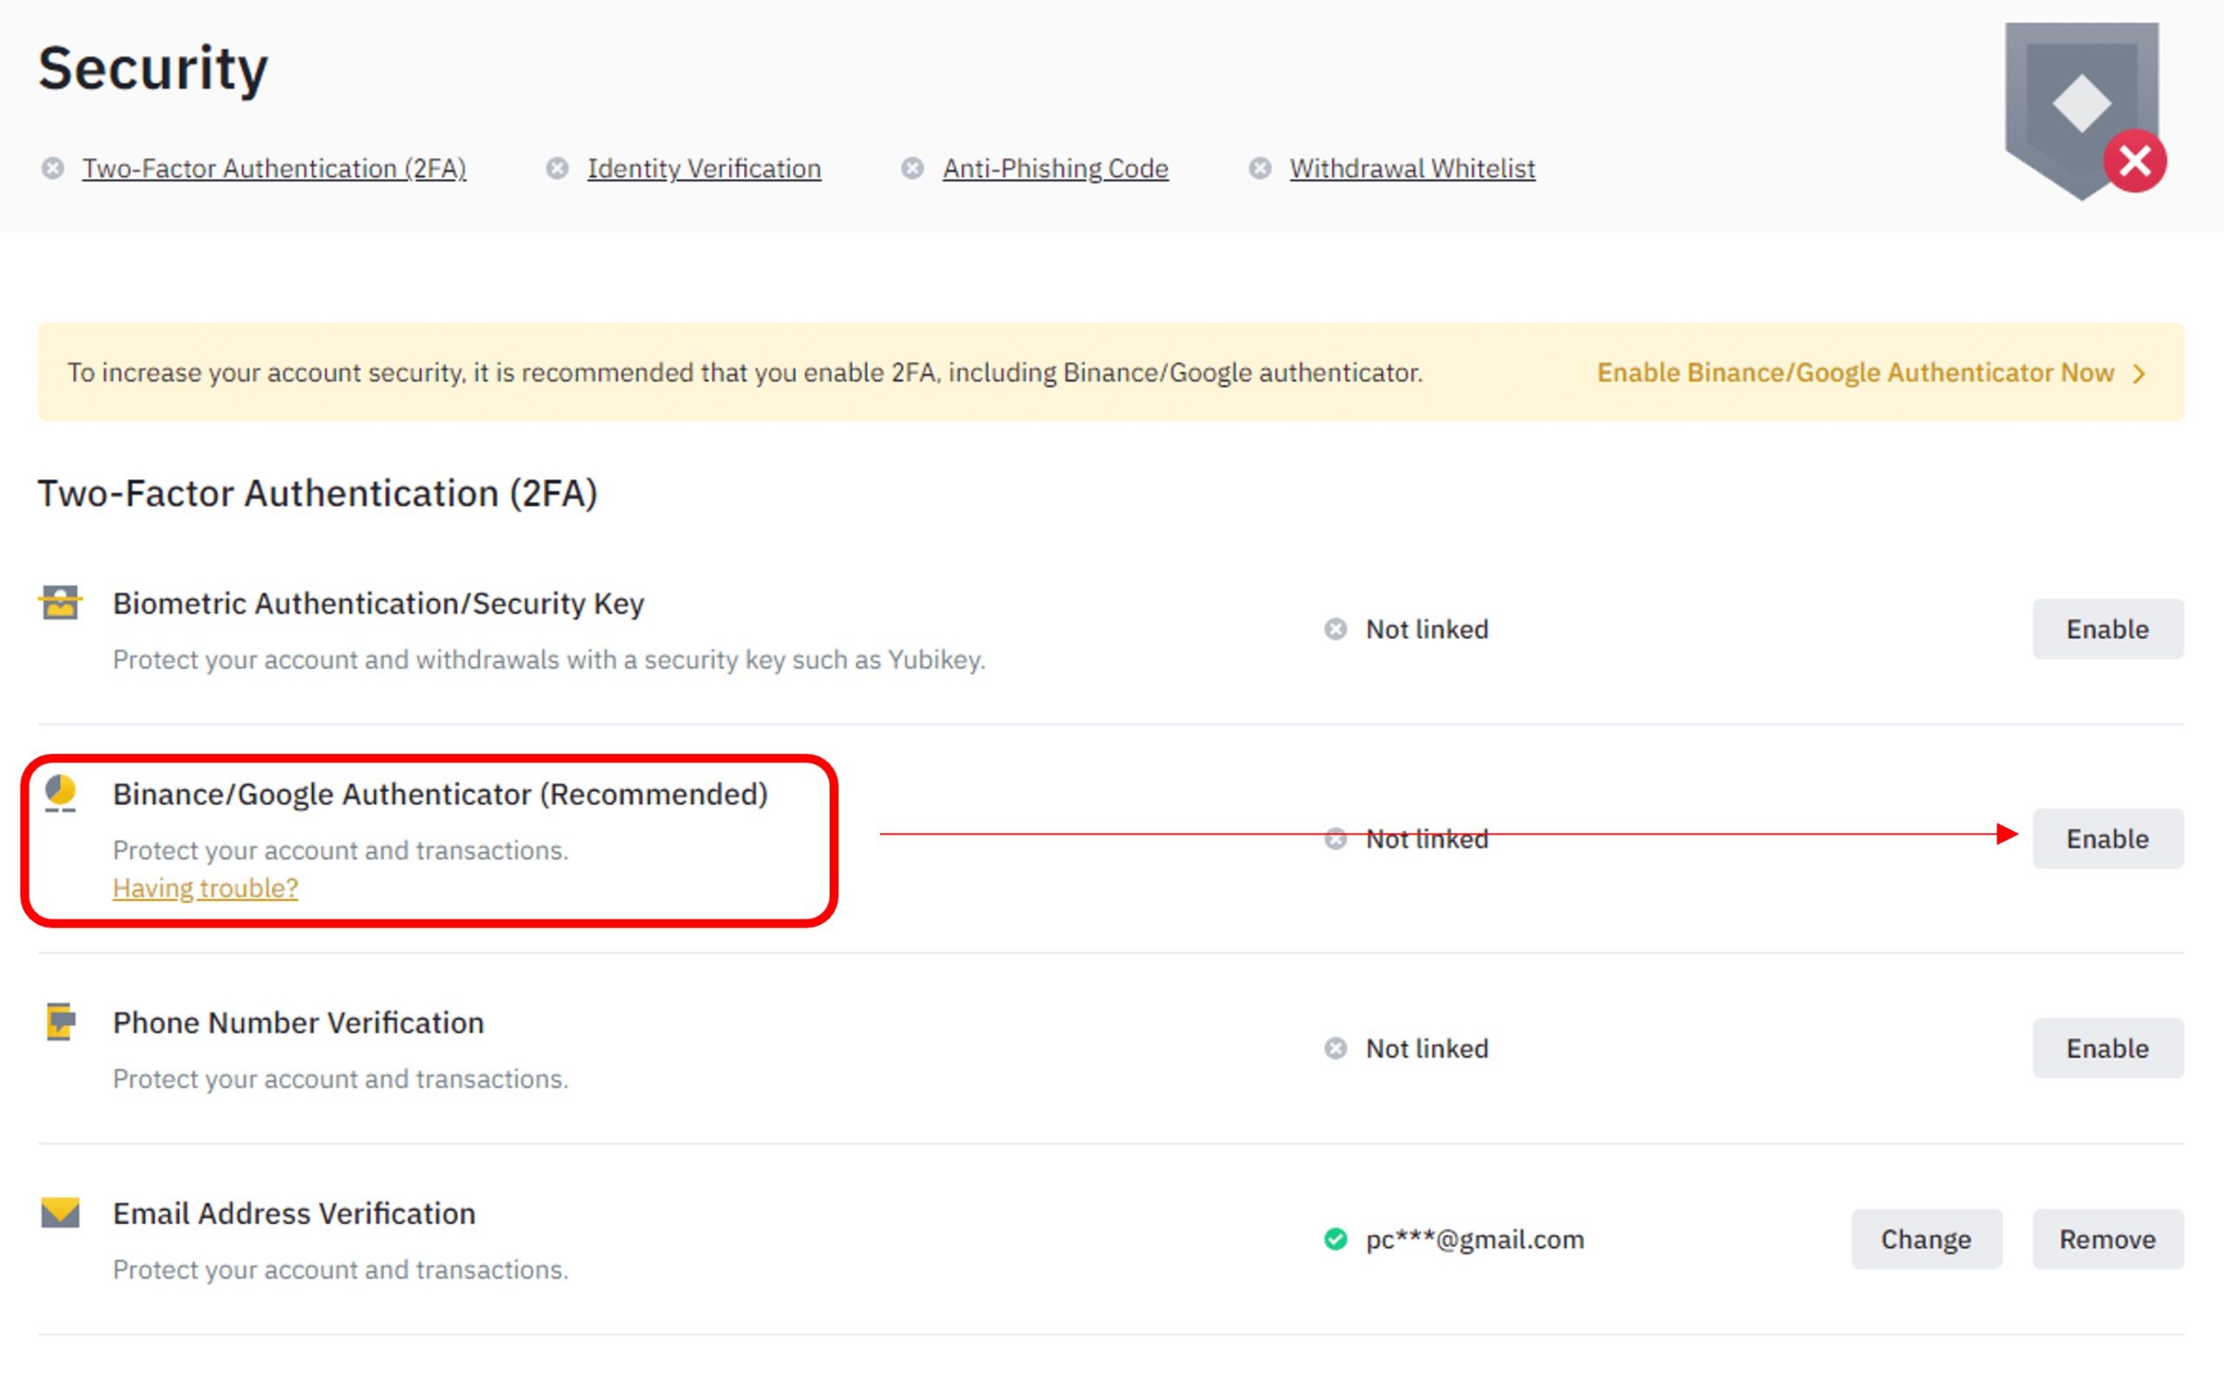Click the Biometric Authentication/Security Key title
This screenshot has height=1392, width=2224.
pyautogui.click(x=378, y=603)
